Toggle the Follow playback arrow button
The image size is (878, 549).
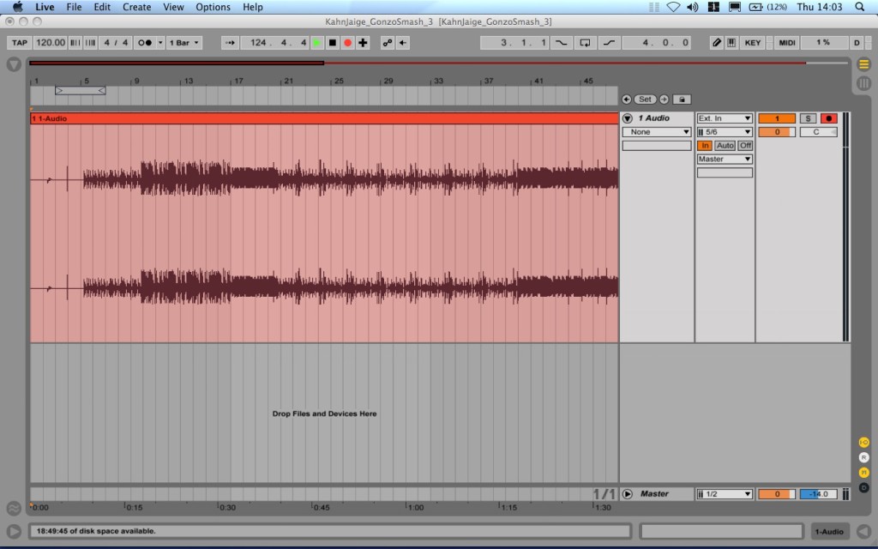pyautogui.click(x=230, y=43)
